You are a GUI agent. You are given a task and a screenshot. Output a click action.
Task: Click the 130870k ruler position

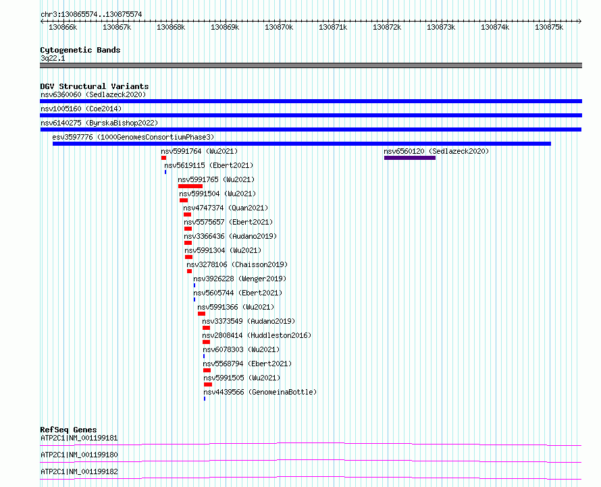click(279, 27)
